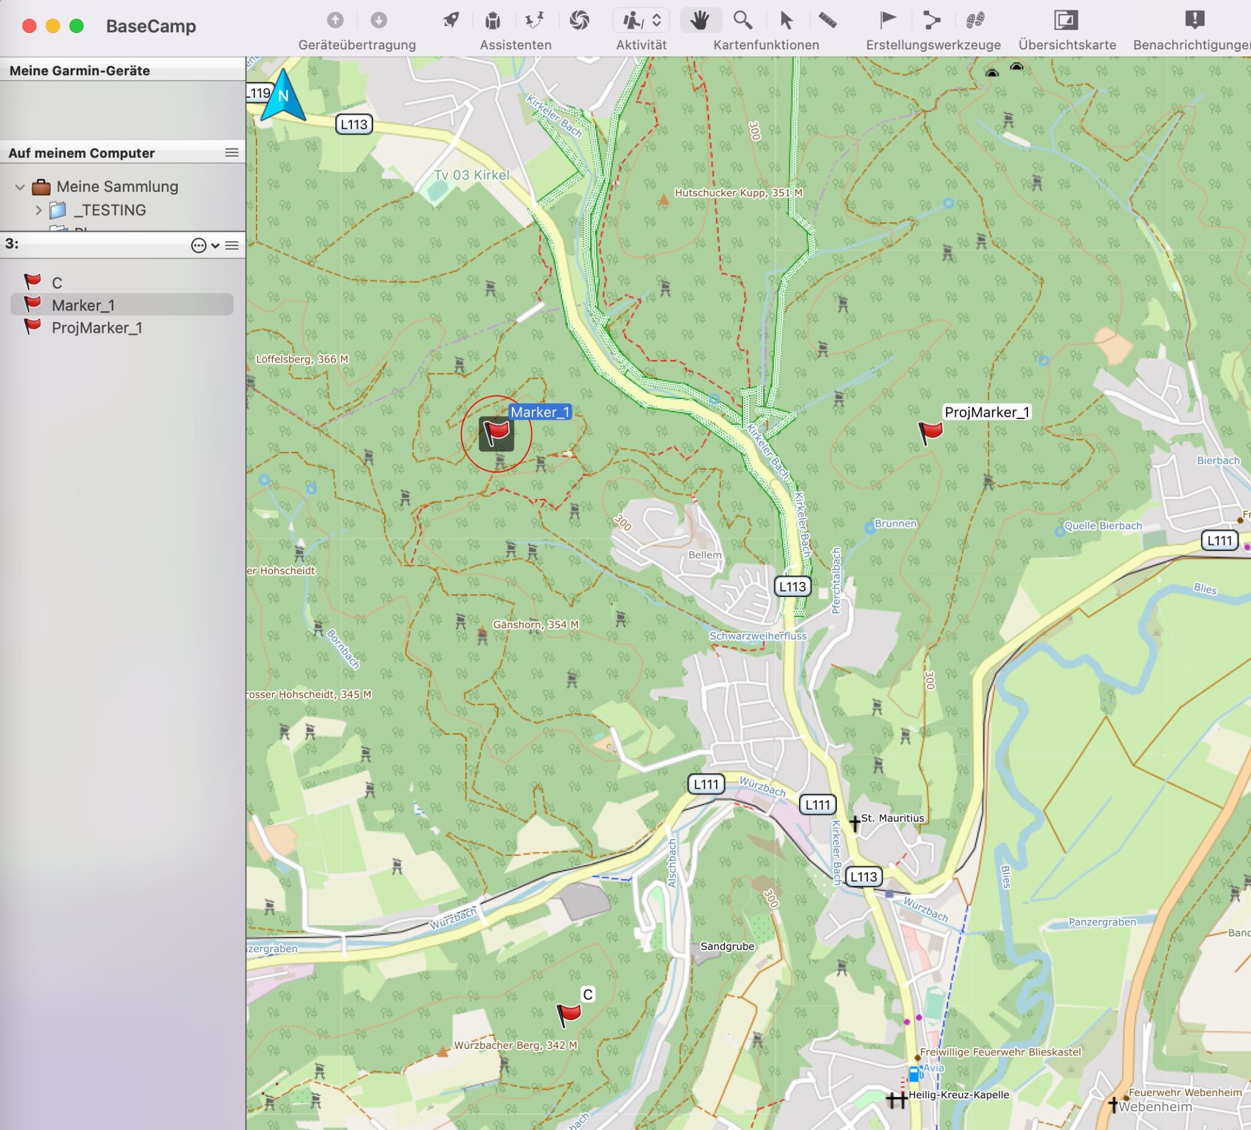Screen dimensions: 1251x1130
Task: Select the new route creation tool
Action: [x=932, y=21]
